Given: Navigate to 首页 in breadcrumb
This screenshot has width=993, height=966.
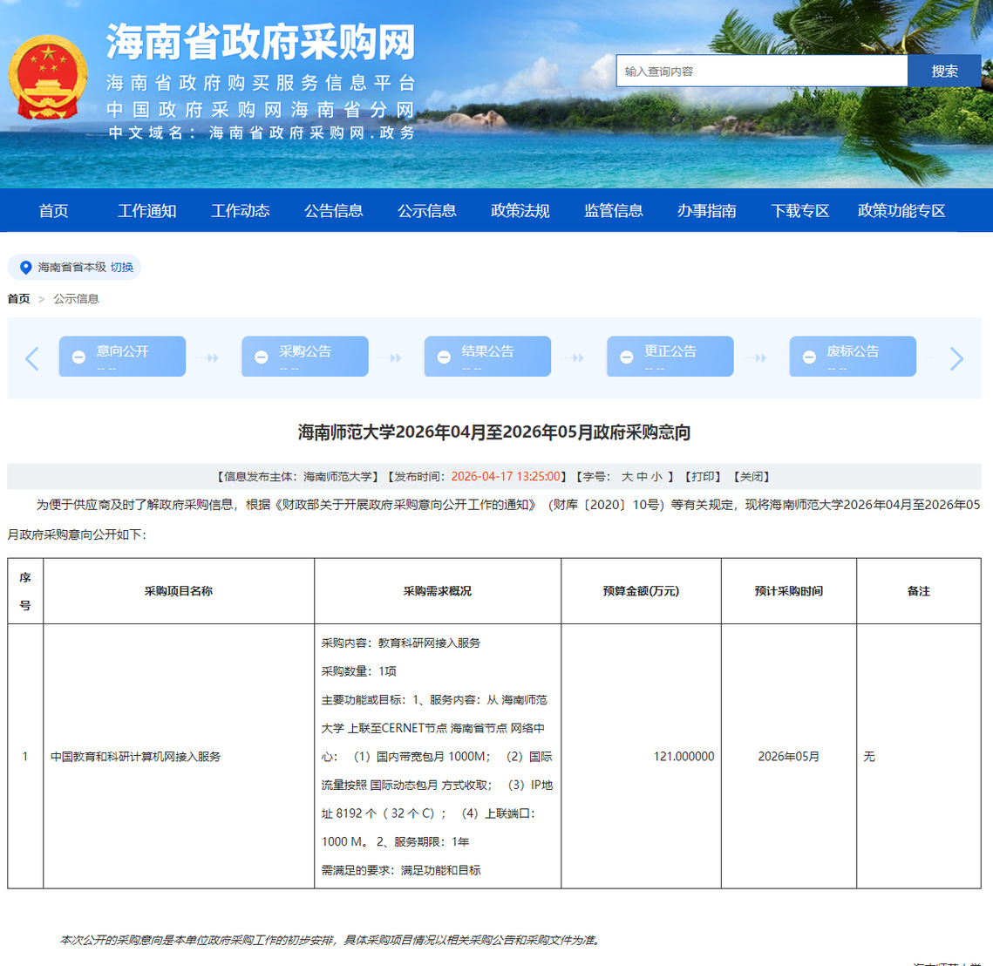Looking at the screenshot, I should point(18,299).
